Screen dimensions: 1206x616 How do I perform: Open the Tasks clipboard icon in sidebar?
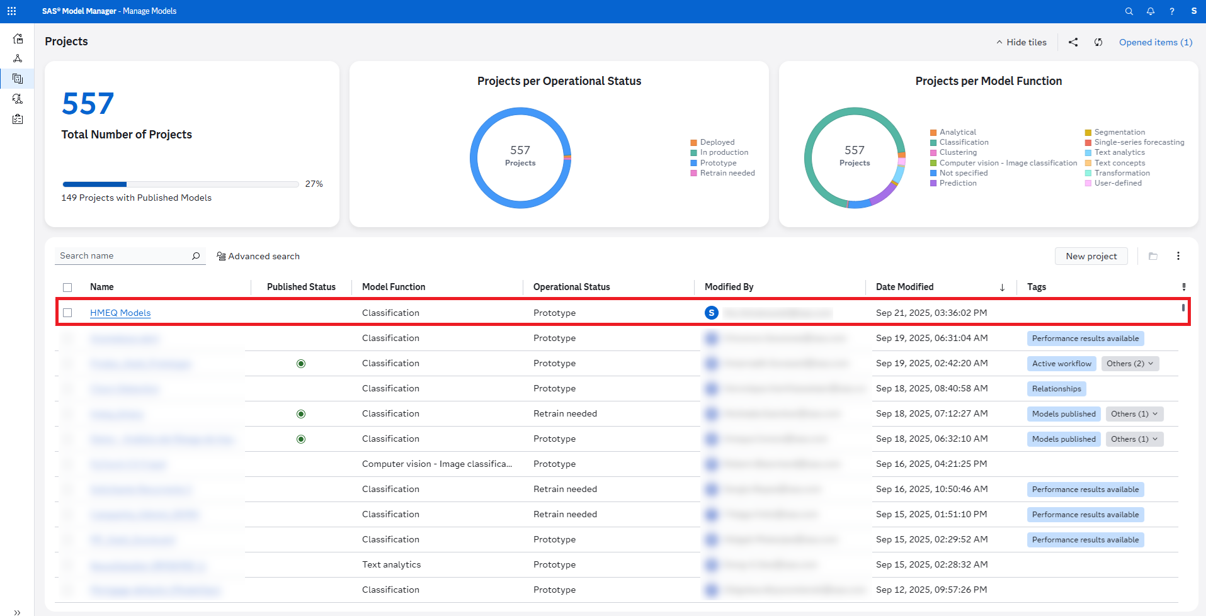pyautogui.click(x=18, y=119)
